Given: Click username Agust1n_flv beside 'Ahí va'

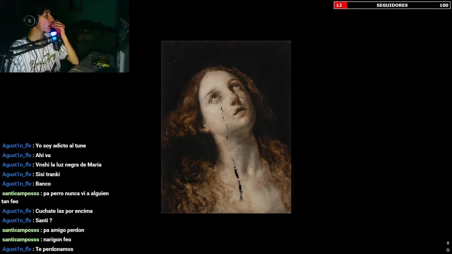Looking at the screenshot, I should click(x=17, y=155).
